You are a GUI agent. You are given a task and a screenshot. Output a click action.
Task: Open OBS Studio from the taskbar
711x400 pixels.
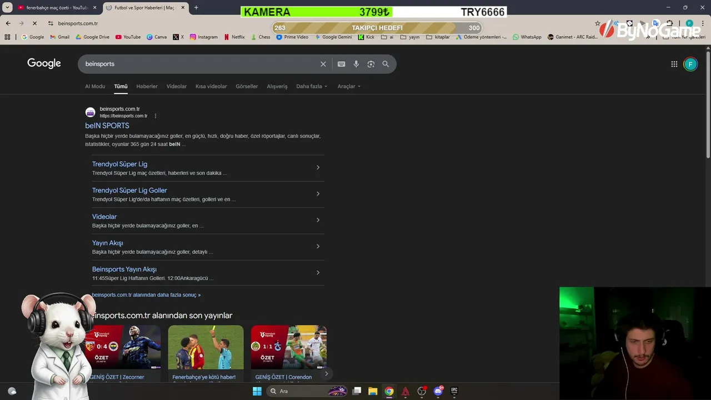pyautogui.click(x=422, y=391)
